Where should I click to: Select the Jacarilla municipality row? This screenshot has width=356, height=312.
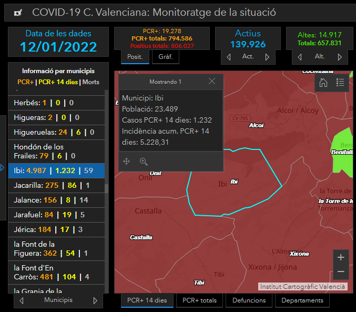[56, 185]
